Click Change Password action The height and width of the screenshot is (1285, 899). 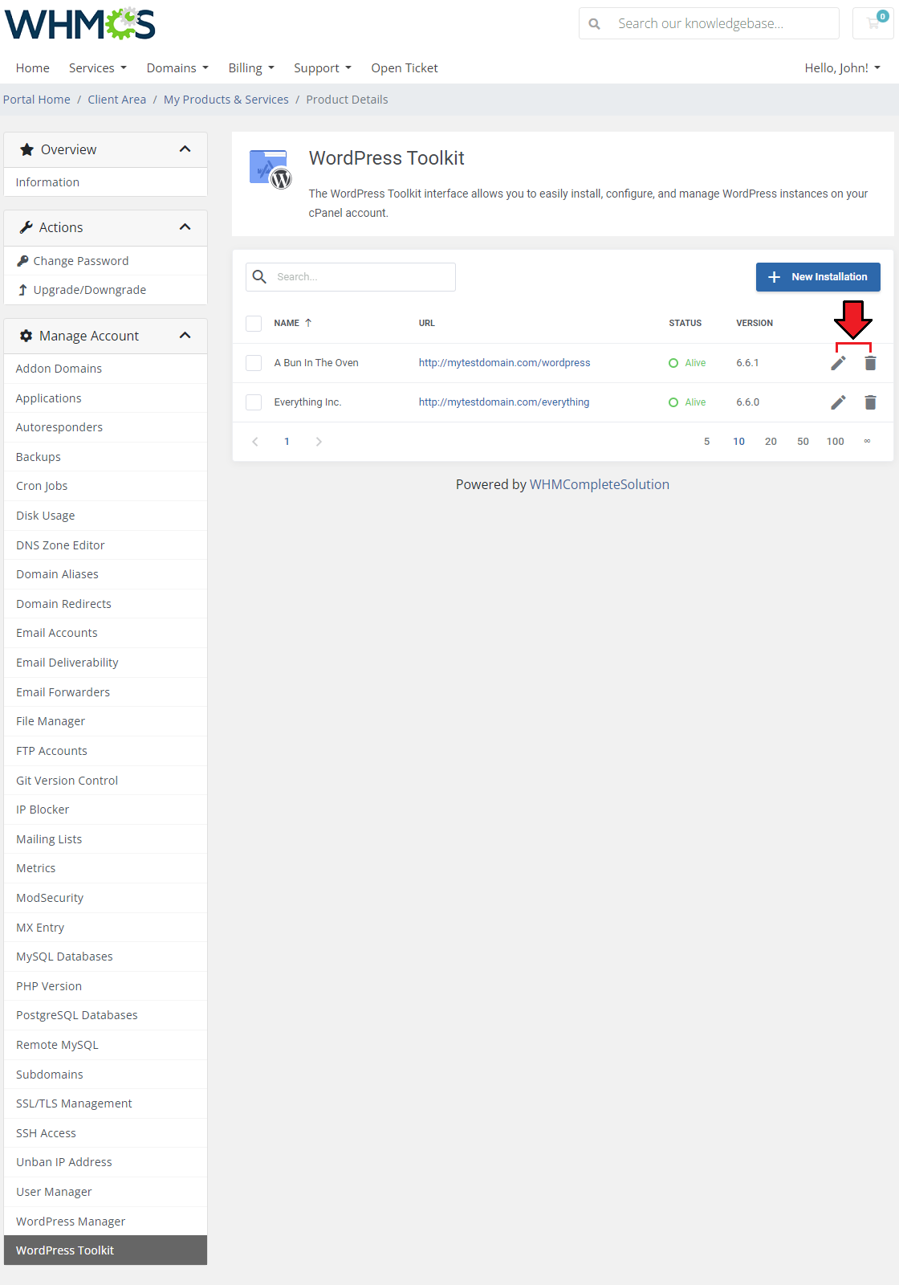coord(106,261)
